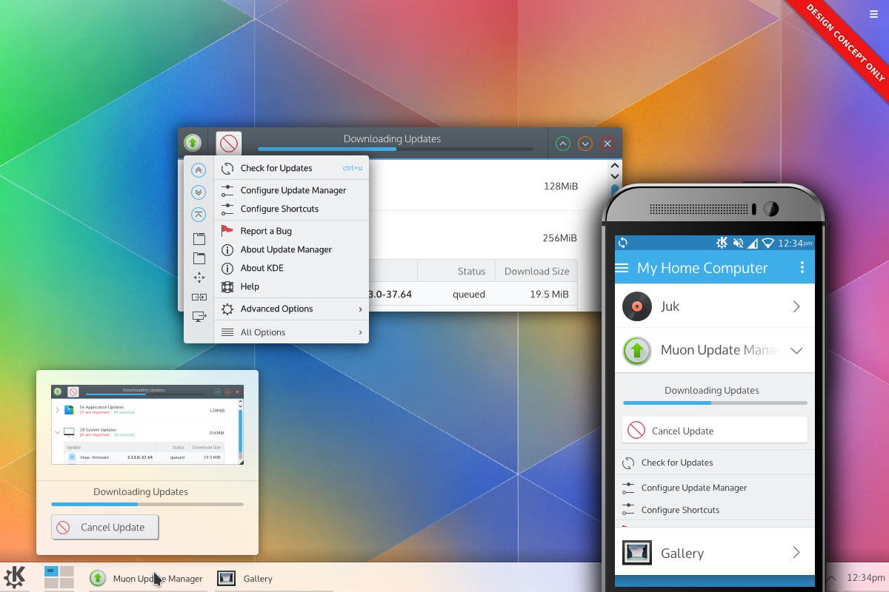Click the green arrow icon in Update Manager title bar
The height and width of the screenshot is (592, 889).
pos(193,143)
